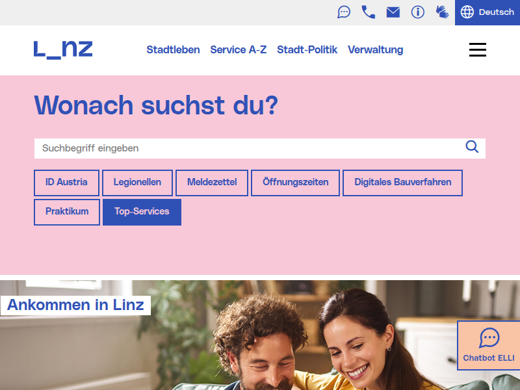Click the information circle icon
The height and width of the screenshot is (390, 520).
[417, 12]
